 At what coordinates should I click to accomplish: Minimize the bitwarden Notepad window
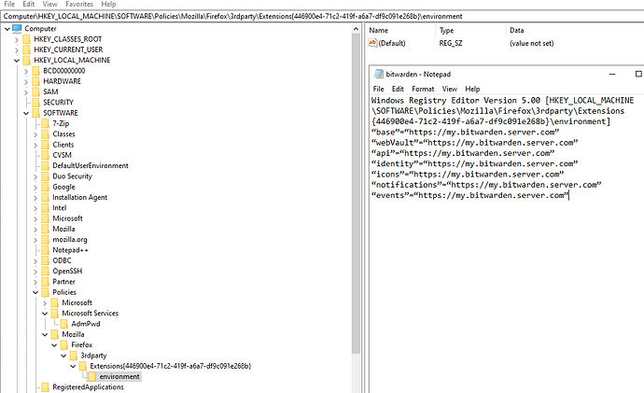tap(612, 75)
